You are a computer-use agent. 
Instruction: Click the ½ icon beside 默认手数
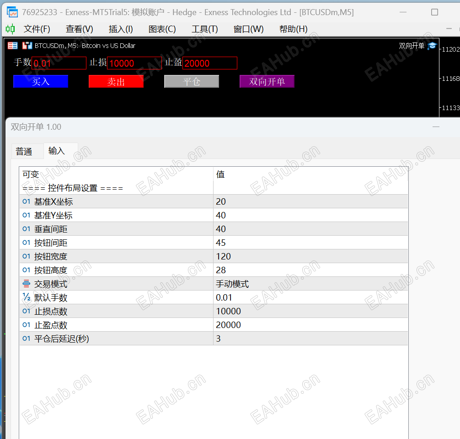[26, 297]
